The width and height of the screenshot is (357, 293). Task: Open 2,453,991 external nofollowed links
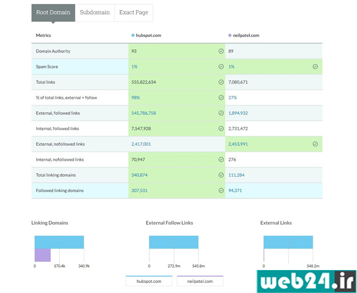pyautogui.click(x=238, y=144)
